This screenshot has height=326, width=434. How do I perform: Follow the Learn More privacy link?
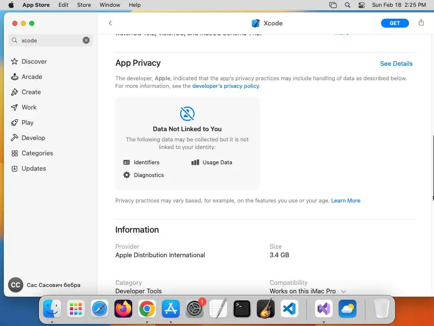[346, 200]
